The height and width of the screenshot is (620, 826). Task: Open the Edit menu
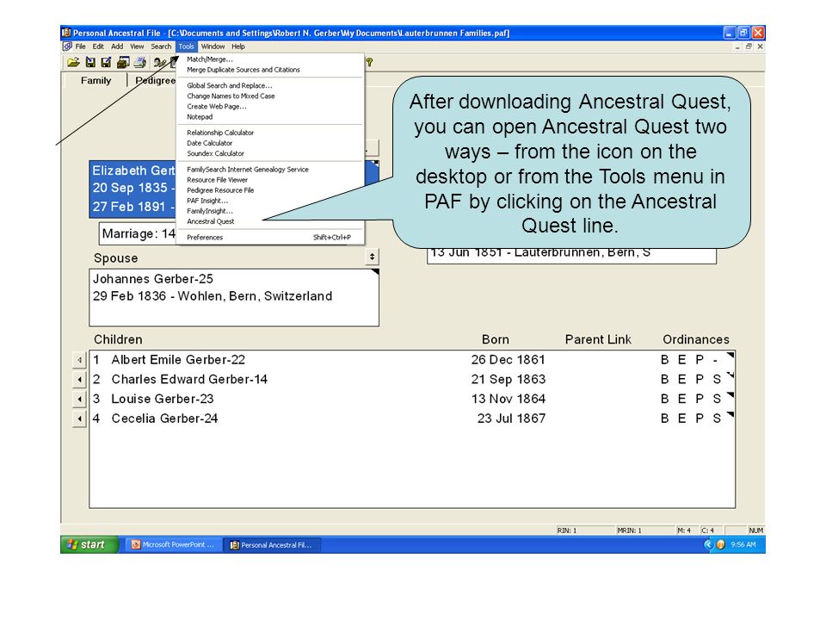pyautogui.click(x=98, y=46)
